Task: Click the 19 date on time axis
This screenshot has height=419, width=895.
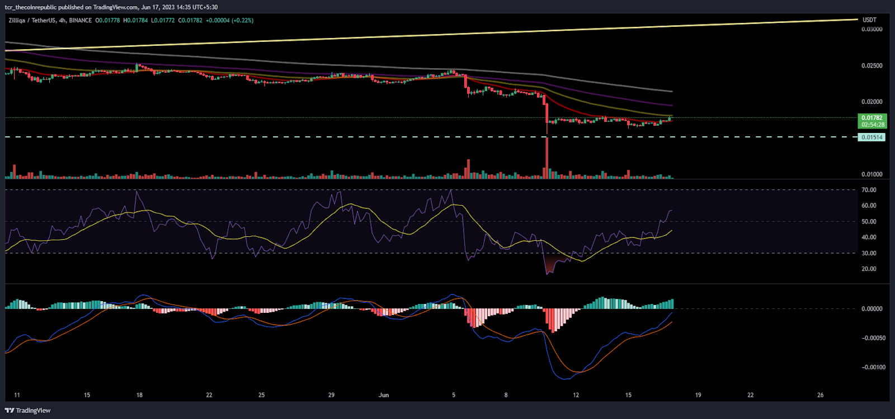Action: (698, 395)
